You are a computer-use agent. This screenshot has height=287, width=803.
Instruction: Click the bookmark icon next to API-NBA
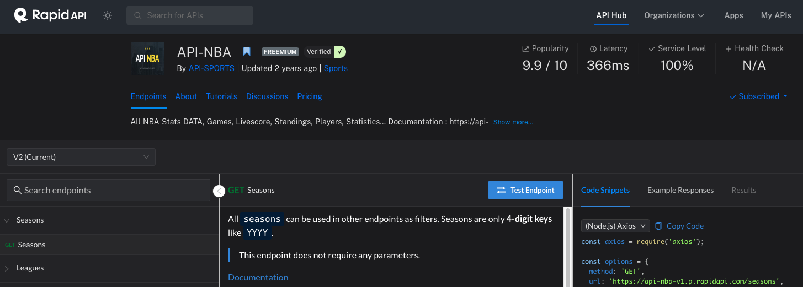click(x=247, y=52)
